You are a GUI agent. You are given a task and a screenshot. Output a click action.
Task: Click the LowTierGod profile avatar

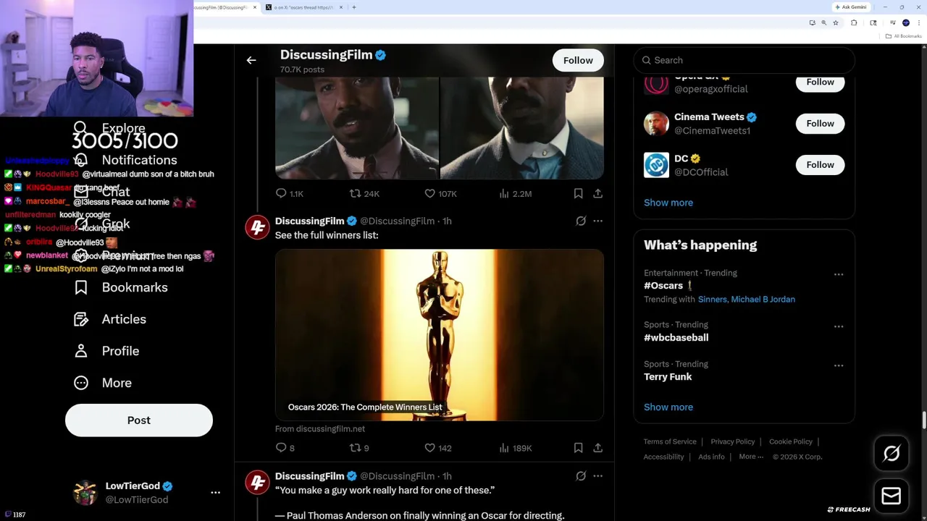(x=85, y=493)
